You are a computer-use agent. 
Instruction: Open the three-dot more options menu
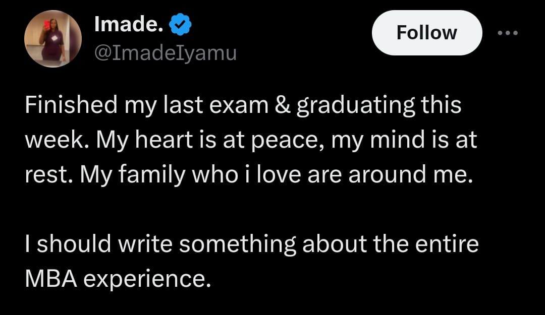[x=507, y=33]
